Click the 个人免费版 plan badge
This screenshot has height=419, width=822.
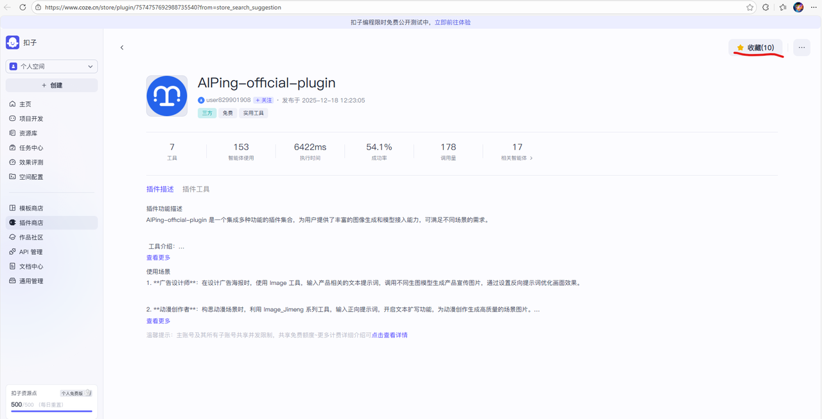click(76, 393)
